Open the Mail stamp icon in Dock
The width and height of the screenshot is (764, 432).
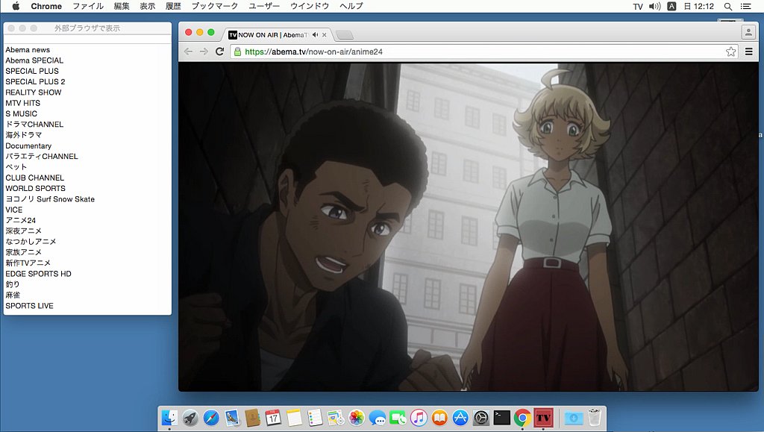[x=232, y=418]
